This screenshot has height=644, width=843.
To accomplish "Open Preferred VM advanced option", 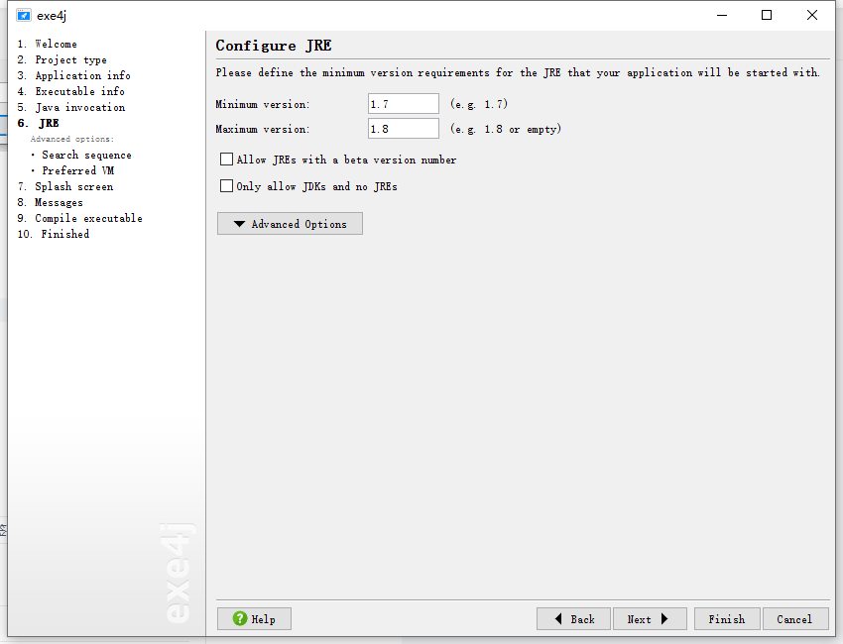I will coord(78,170).
